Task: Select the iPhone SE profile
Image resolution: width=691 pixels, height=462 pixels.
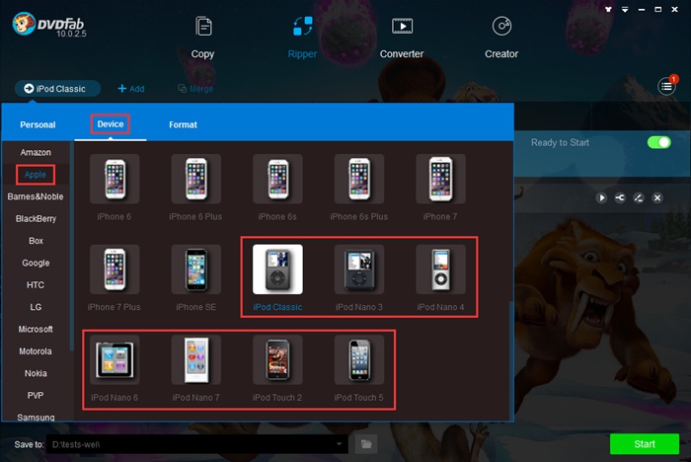Action: pos(195,278)
